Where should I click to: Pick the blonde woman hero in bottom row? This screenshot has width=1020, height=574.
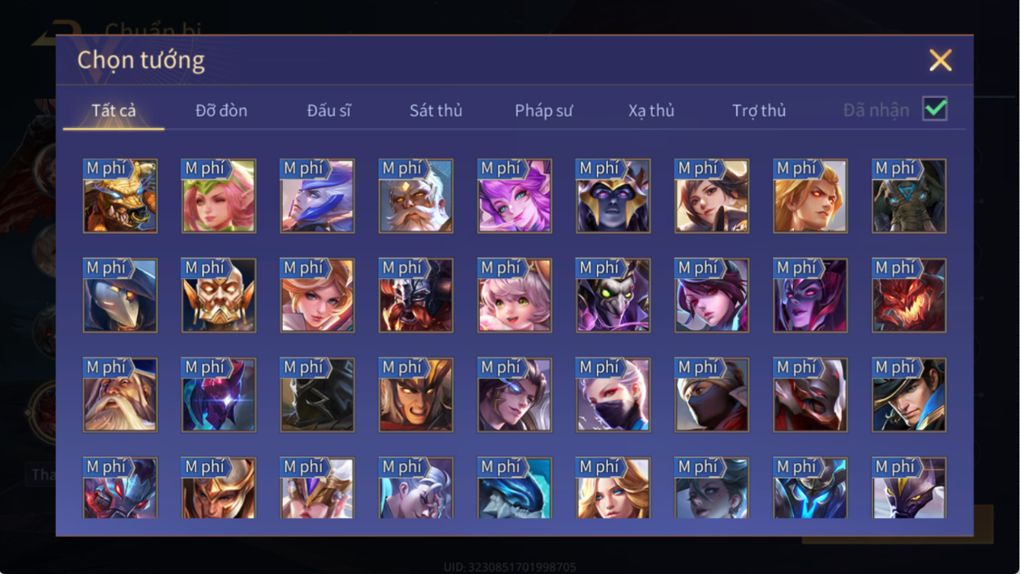click(x=613, y=489)
